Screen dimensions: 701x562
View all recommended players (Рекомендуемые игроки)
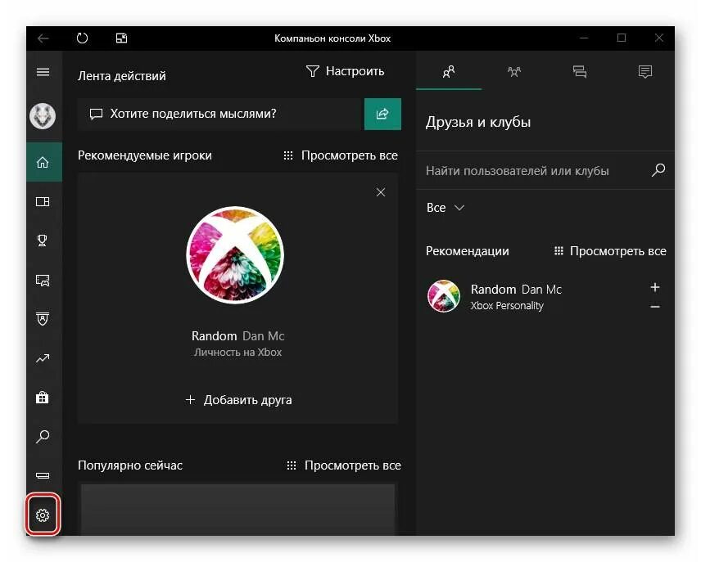point(341,155)
